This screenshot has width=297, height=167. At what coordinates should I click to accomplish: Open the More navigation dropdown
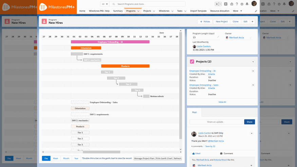[238, 11]
